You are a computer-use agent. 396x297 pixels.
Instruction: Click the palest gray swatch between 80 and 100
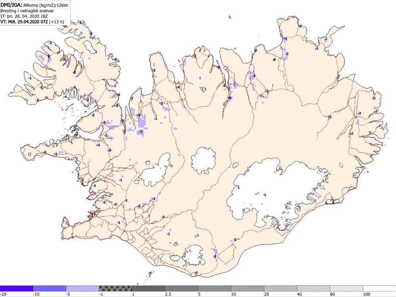pyautogui.click(x=346, y=288)
